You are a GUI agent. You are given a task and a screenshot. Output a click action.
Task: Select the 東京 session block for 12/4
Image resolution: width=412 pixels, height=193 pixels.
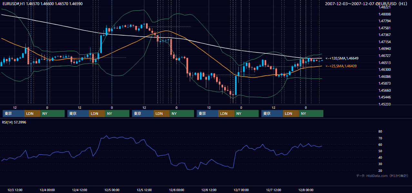78,114
